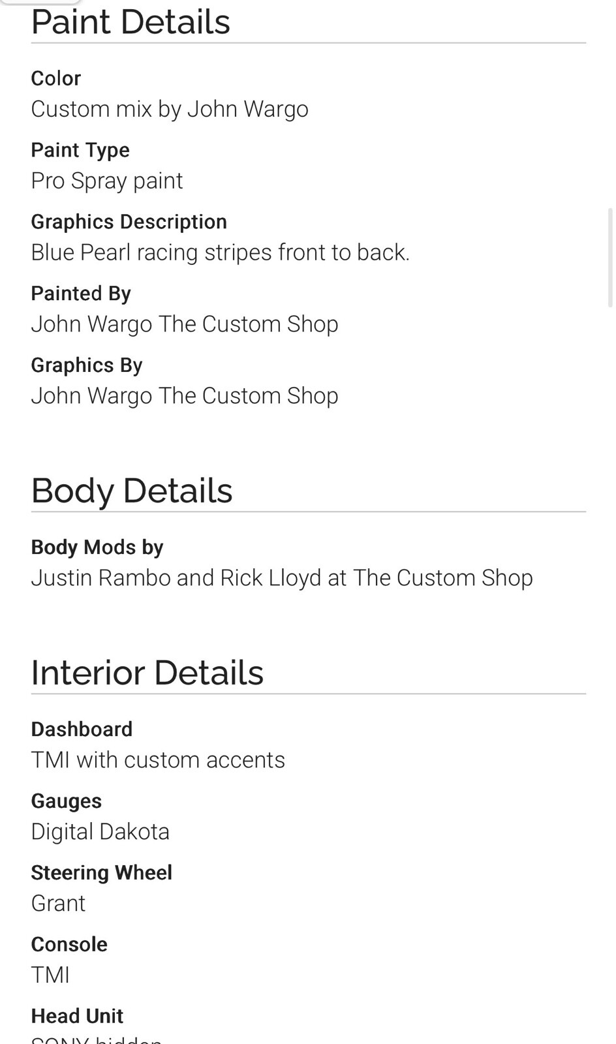This screenshot has height=1044, width=616.
Task: Click 'Grant' steering wheel value
Action: click(x=58, y=904)
